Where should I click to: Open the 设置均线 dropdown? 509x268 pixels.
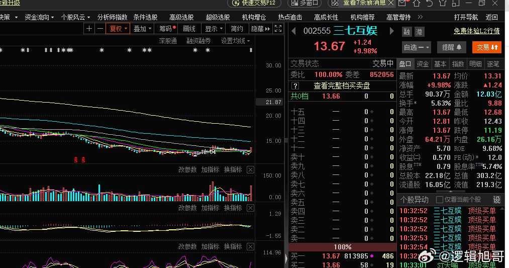coord(235,41)
